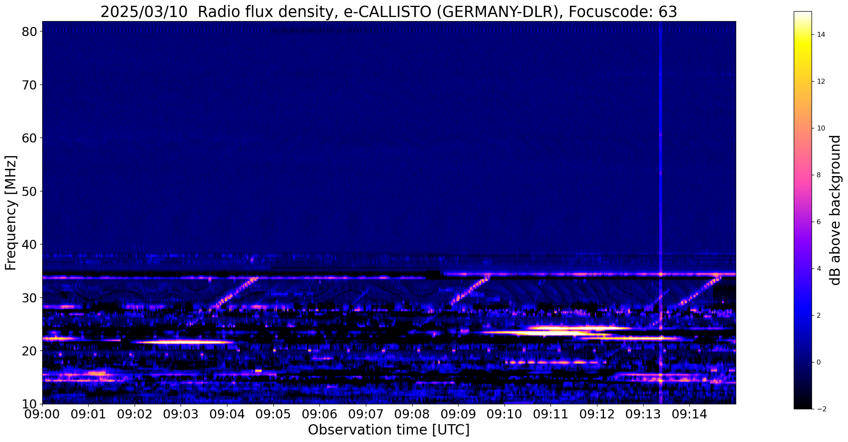848x442 pixels.
Task: Click the 70 MHz frequency tick label
Action: [29, 85]
